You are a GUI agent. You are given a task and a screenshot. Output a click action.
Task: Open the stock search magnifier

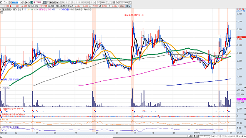tap(24, 3)
